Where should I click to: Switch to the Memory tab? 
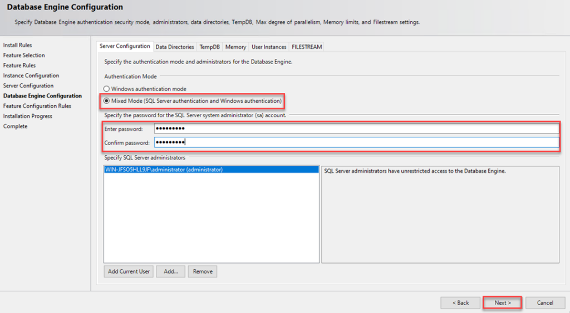click(x=235, y=47)
